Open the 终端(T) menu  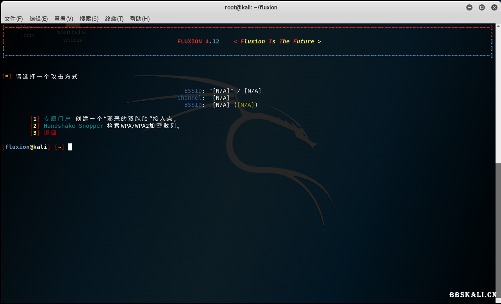pos(114,19)
